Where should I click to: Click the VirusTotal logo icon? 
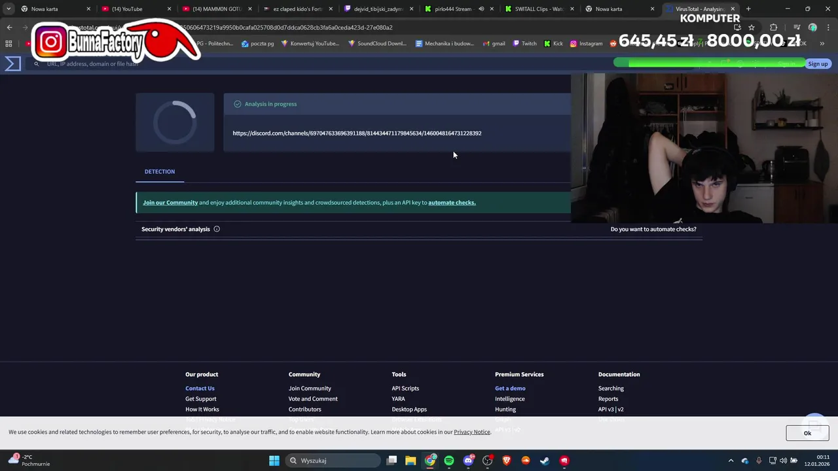pyautogui.click(x=13, y=63)
